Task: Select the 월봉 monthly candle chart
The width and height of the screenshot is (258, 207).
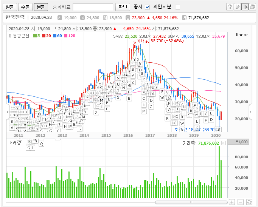Action: click(x=41, y=7)
